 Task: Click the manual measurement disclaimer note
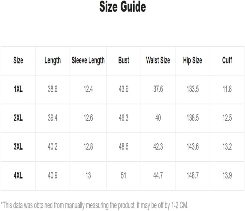[95, 205]
